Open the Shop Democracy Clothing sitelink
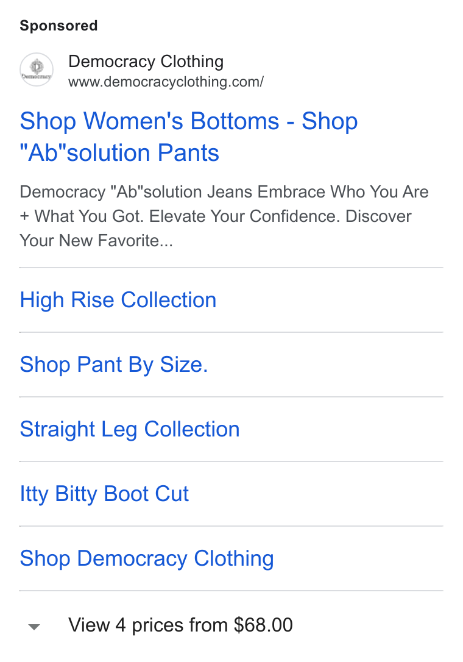 [x=147, y=558]
